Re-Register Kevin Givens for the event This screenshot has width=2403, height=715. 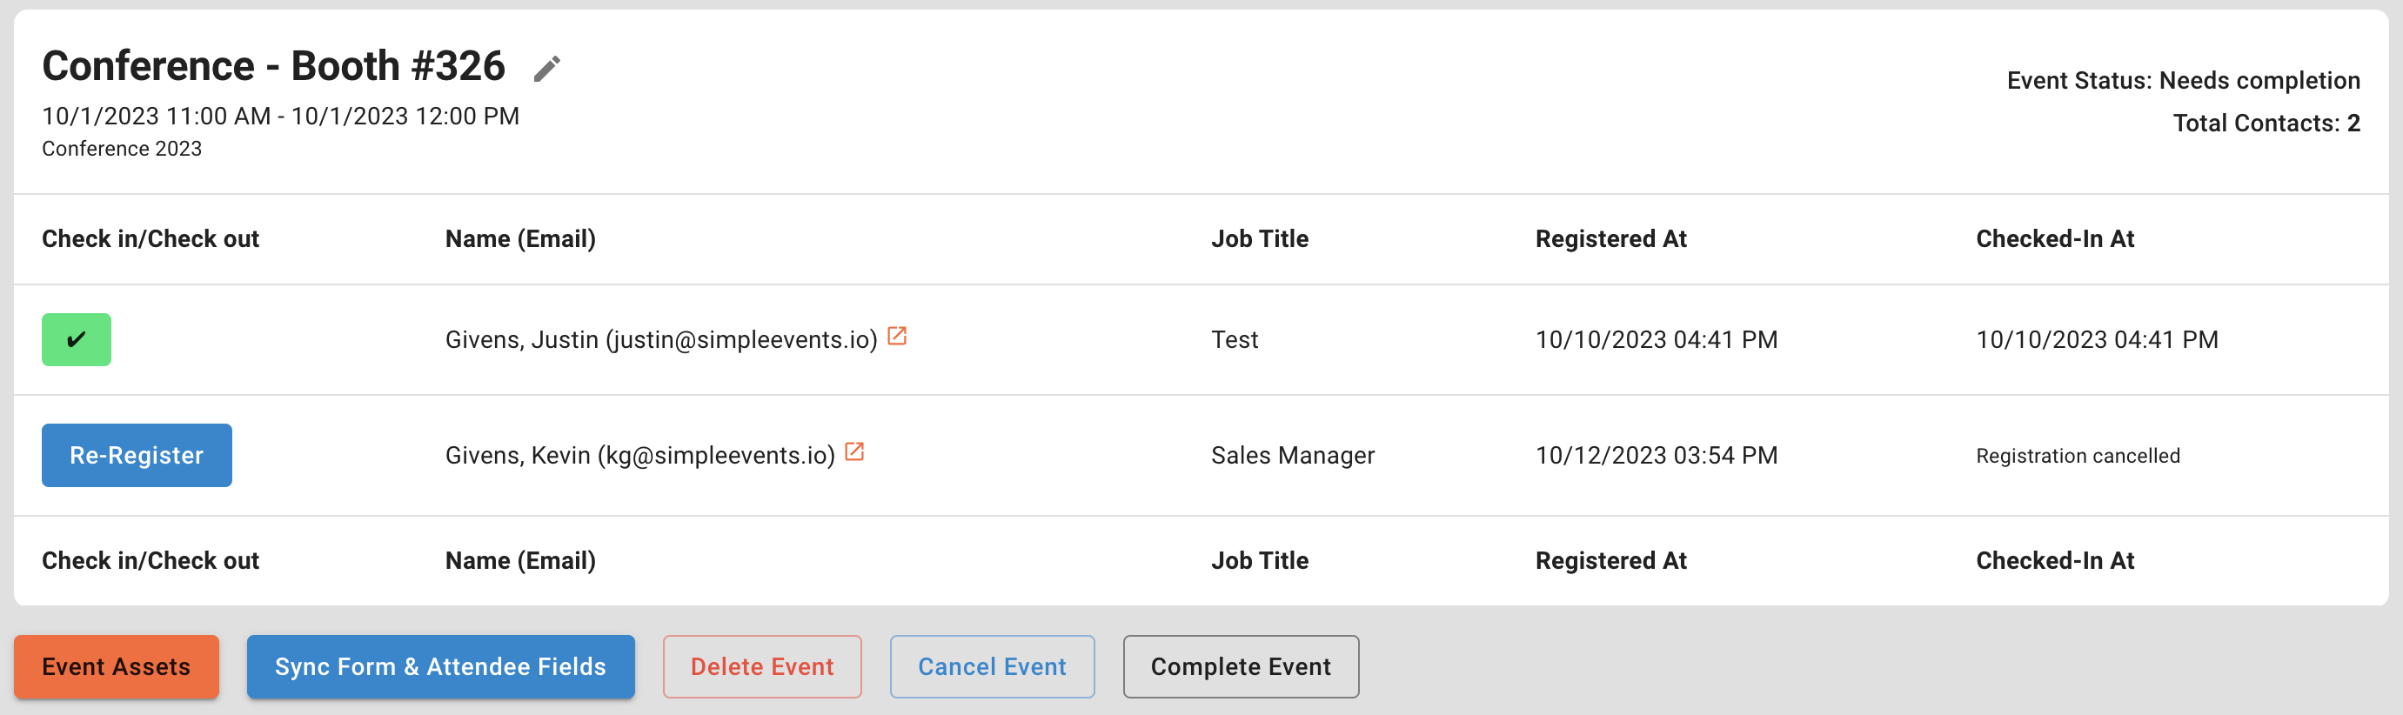[x=137, y=455]
